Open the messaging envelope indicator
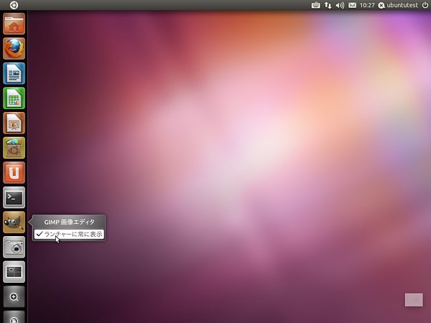Image resolution: width=431 pixels, height=323 pixels. [x=352, y=5]
